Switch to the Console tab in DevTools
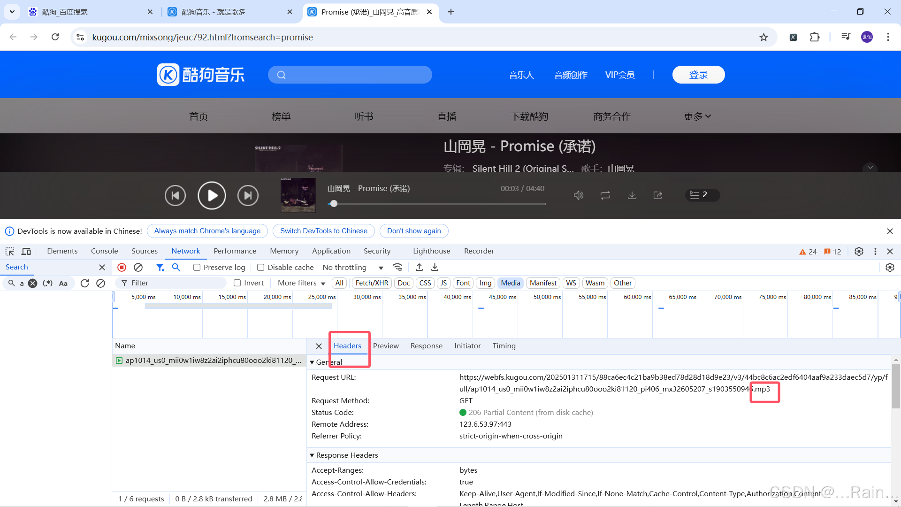Screen dimensions: 901x507 coord(104,251)
